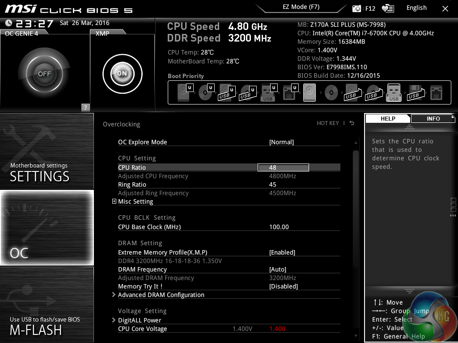This screenshot has width=458, height=343.
Task: Click the CPU Speed 4.80 GHz readout
Action: [x=217, y=26]
